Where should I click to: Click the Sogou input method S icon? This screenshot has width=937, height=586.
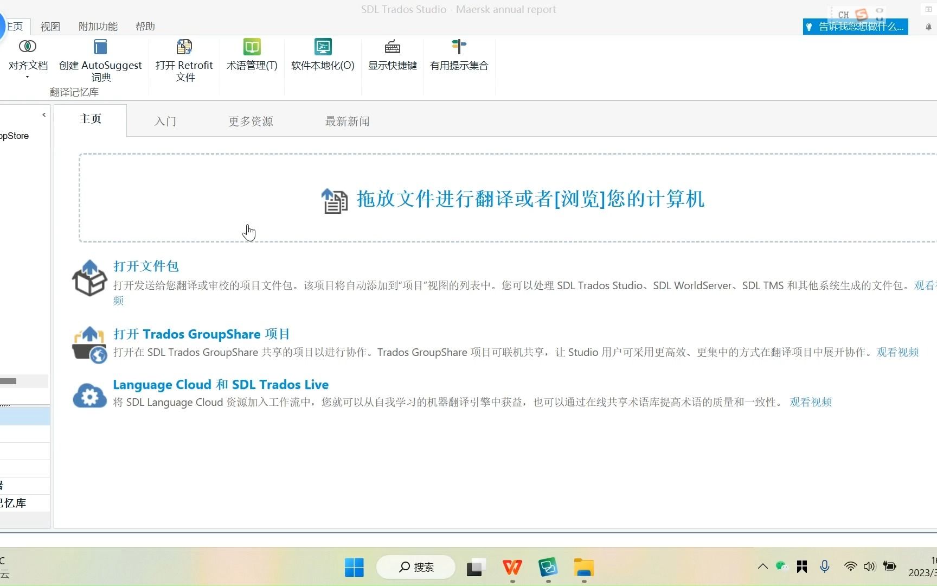click(862, 15)
